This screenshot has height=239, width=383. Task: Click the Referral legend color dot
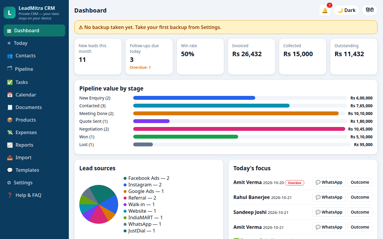[x=125, y=198]
